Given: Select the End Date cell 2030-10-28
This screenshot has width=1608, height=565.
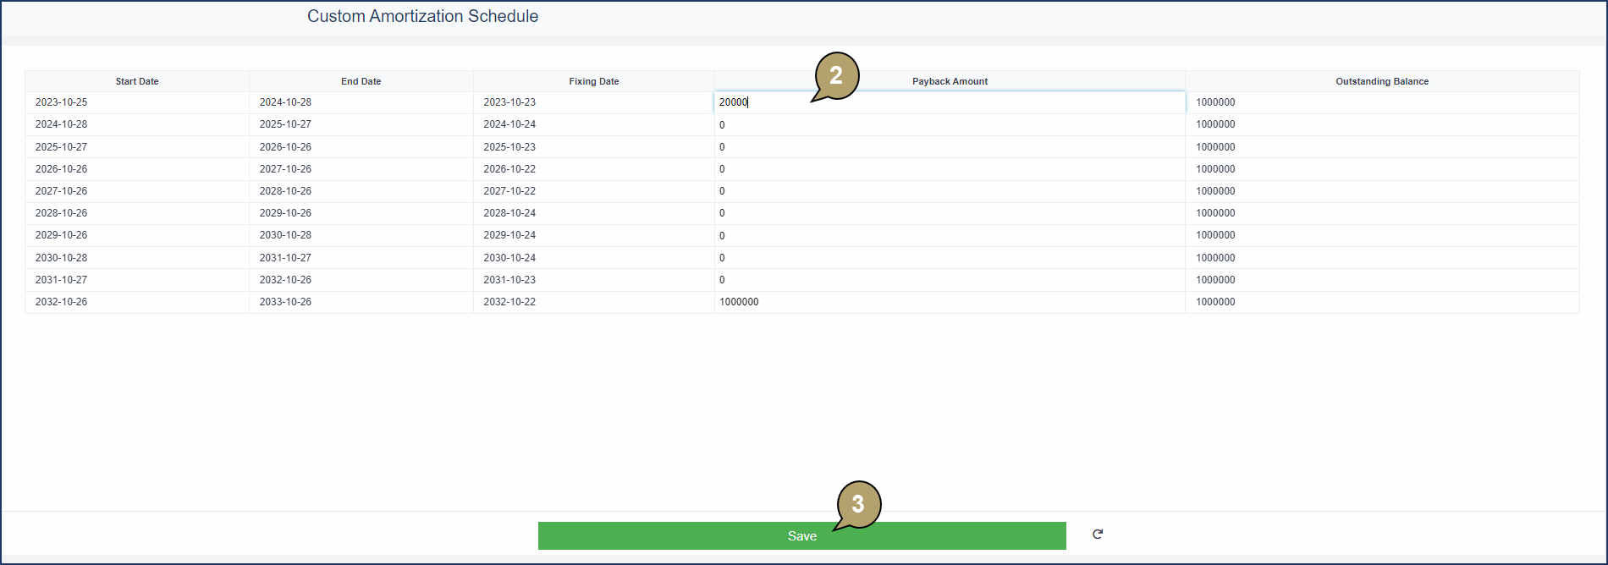Looking at the screenshot, I should click(285, 235).
